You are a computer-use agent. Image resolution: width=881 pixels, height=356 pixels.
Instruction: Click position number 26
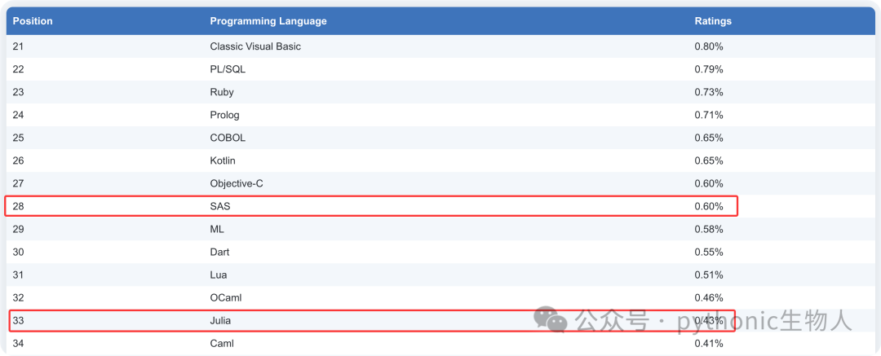[19, 160]
